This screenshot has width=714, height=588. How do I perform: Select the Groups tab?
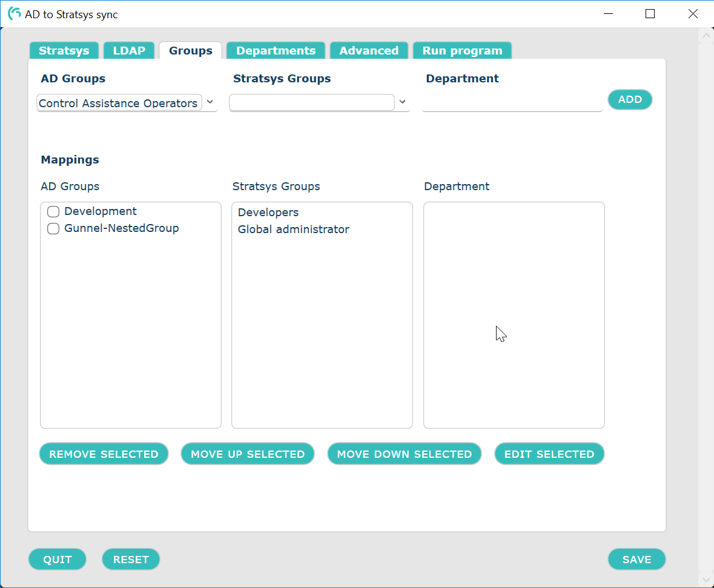pos(190,50)
